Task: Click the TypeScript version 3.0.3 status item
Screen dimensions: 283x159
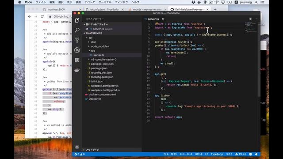Action: click(229, 154)
